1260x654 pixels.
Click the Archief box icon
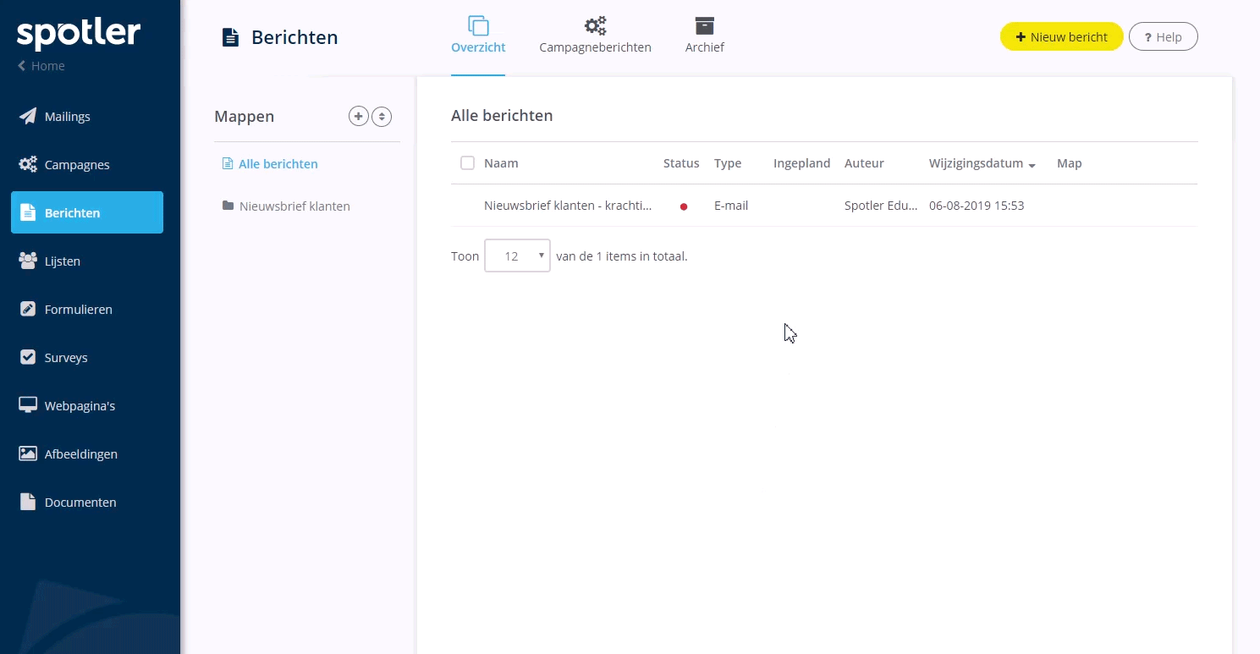pos(704,25)
